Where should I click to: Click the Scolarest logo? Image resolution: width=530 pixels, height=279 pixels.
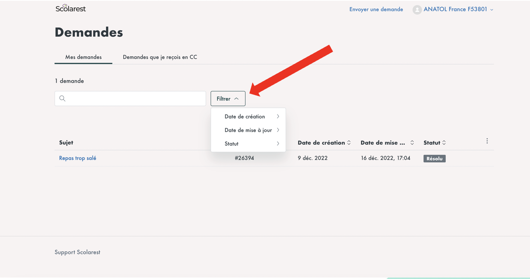coord(70,8)
